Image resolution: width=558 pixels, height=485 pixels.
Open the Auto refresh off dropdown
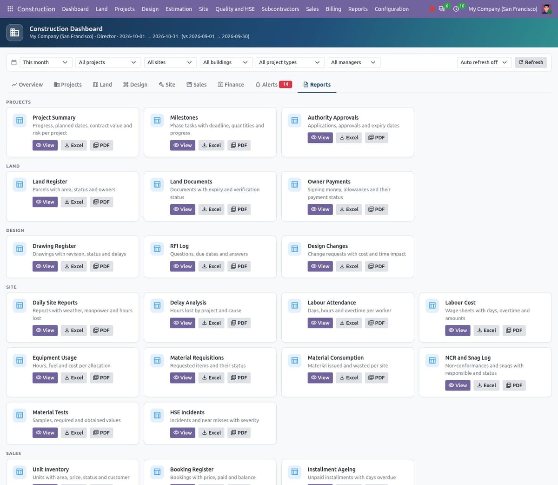coord(484,62)
